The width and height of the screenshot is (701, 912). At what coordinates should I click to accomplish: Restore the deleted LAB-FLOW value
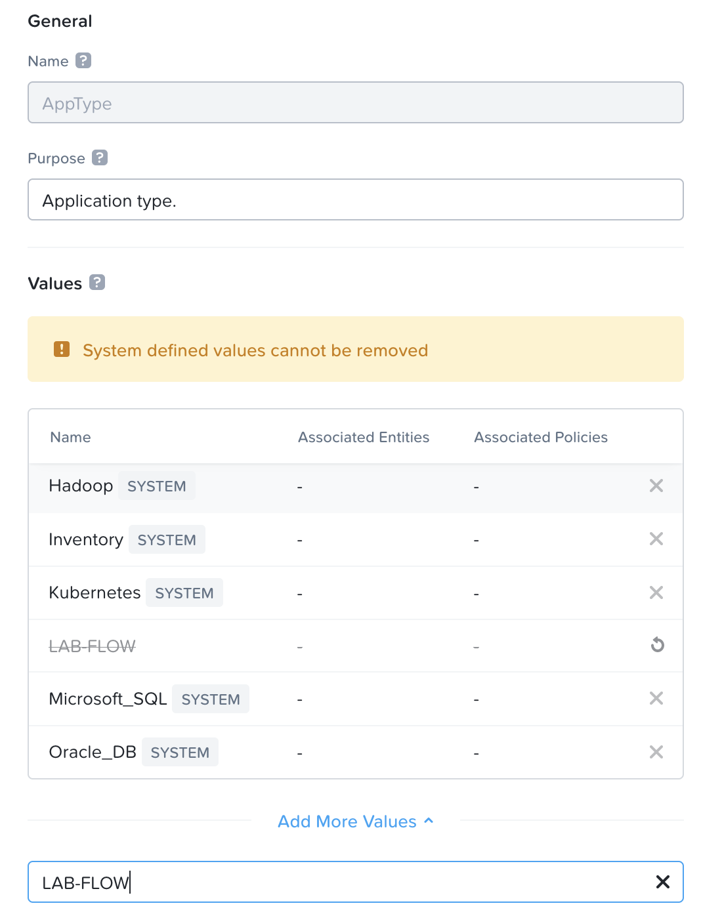coord(657,645)
